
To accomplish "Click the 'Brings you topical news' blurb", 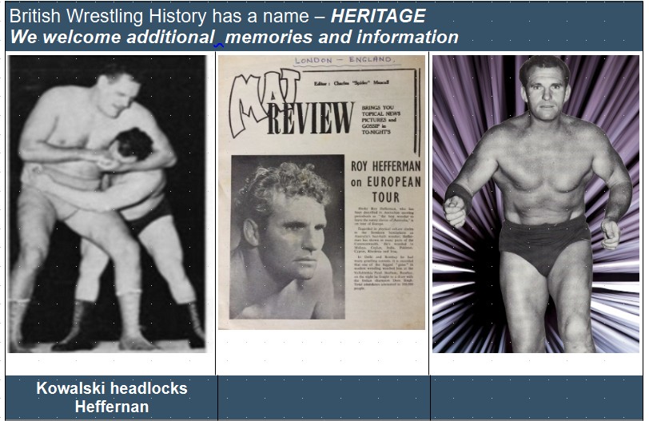I will [380, 120].
